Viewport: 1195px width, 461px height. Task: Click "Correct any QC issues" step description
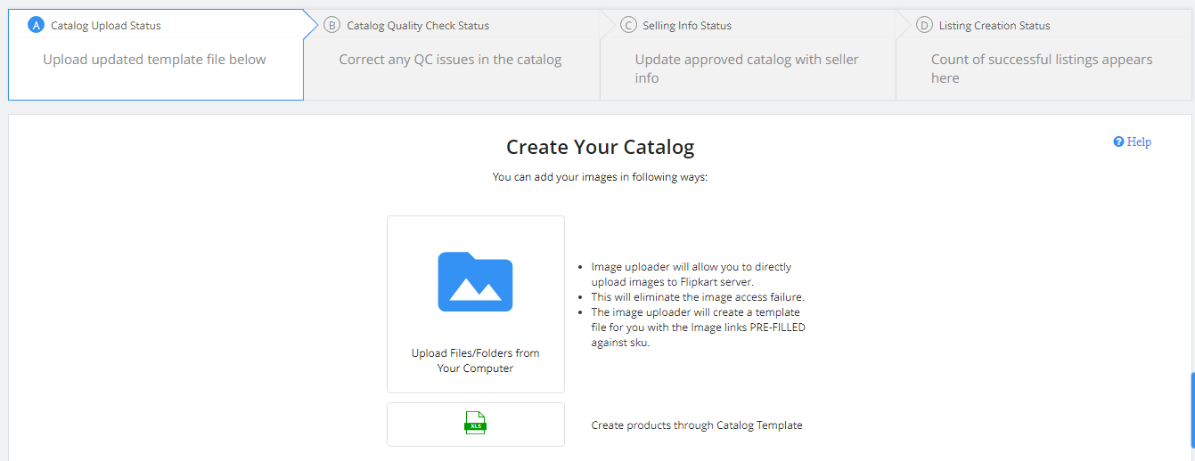pyautogui.click(x=450, y=60)
